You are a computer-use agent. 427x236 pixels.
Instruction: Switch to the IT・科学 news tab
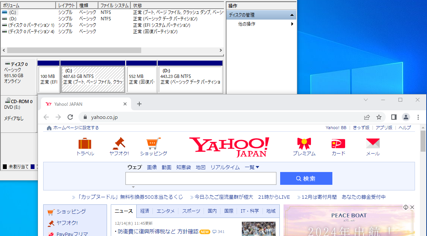click(250, 211)
